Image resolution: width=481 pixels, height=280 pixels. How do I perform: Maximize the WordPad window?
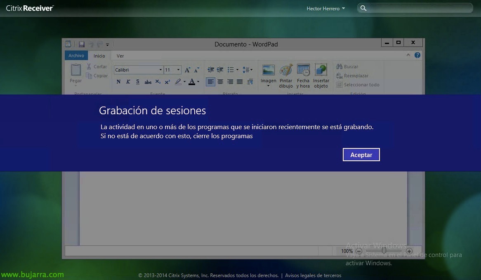[x=398, y=43]
